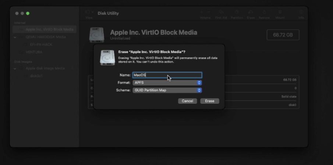Cancel the erase dialog
The height and width of the screenshot is (165, 333).
(187, 101)
